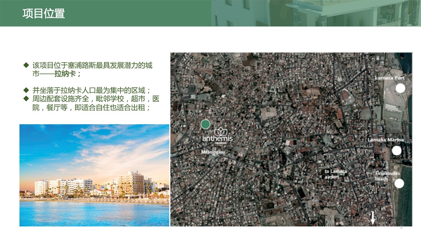The height and width of the screenshot is (234, 421).
Task: Click the Finoikoudes beach text label
Action: pyautogui.click(x=387, y=176)
